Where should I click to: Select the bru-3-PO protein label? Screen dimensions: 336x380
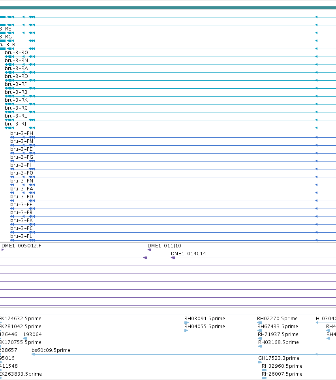point(22,173)
